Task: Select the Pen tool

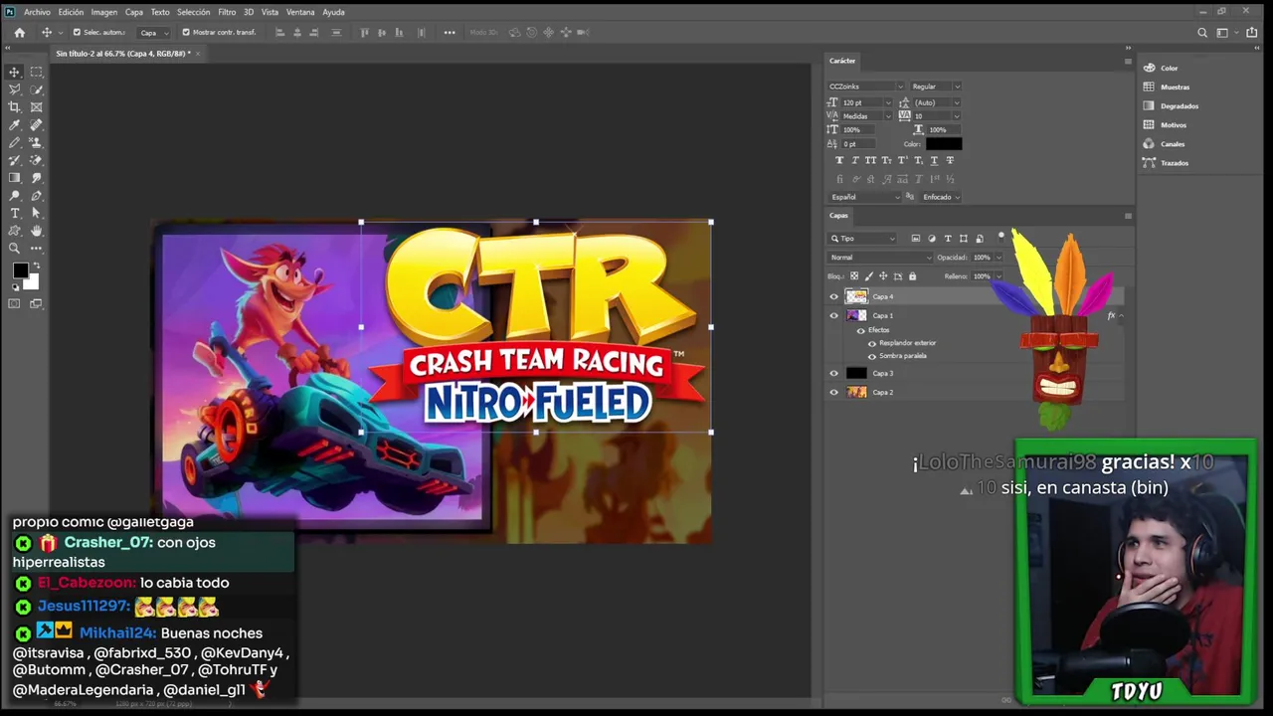Action: (37, 196)
